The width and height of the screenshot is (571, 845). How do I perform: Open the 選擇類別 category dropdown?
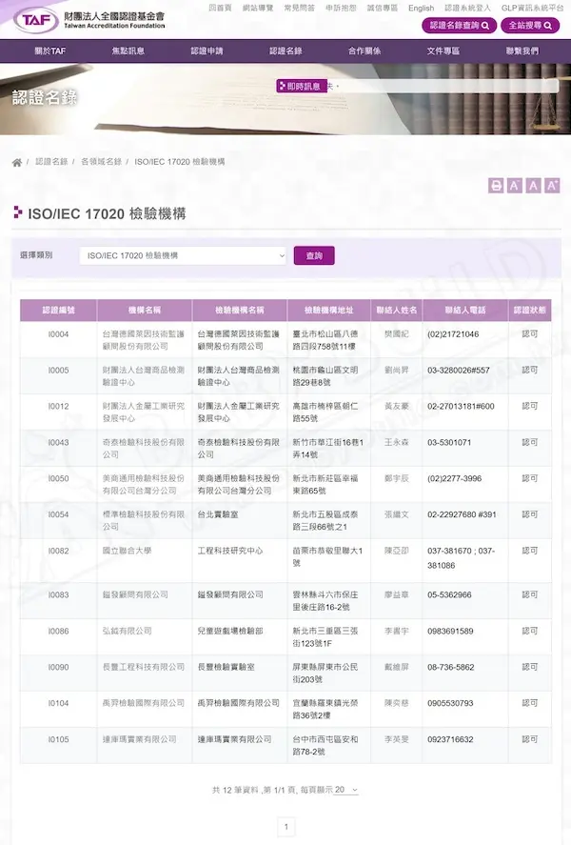coord(183,255)
